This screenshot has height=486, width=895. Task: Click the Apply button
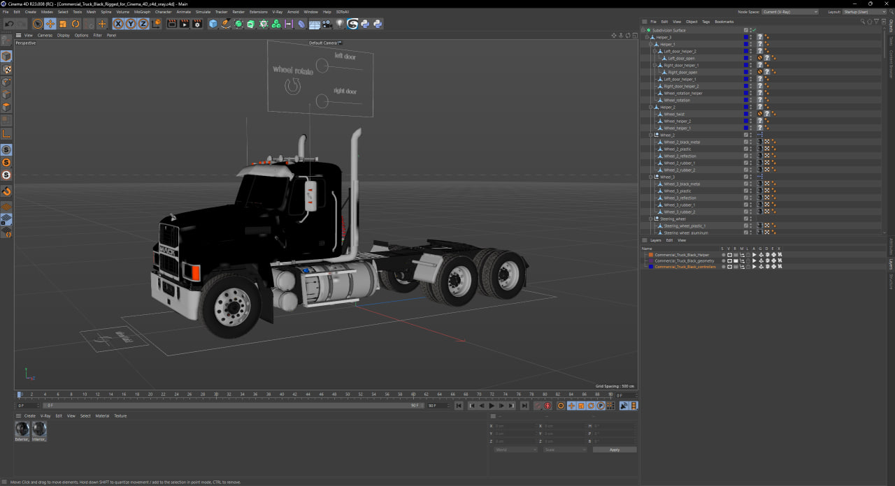point(615,450)
